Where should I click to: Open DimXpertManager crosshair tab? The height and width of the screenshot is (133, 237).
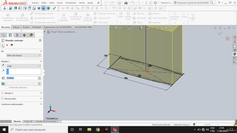coord(24,35)
